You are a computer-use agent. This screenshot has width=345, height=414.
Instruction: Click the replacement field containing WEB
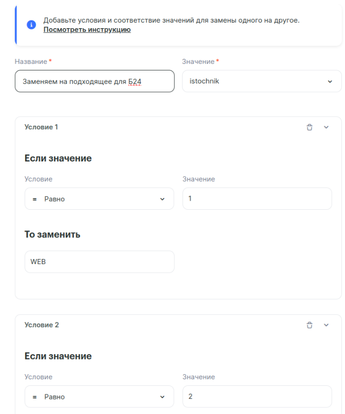pyautogui.click(x=99, y=262)
